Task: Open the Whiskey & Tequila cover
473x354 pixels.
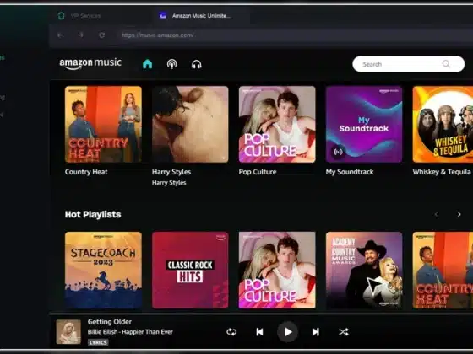Action: (x=443, y=125)
